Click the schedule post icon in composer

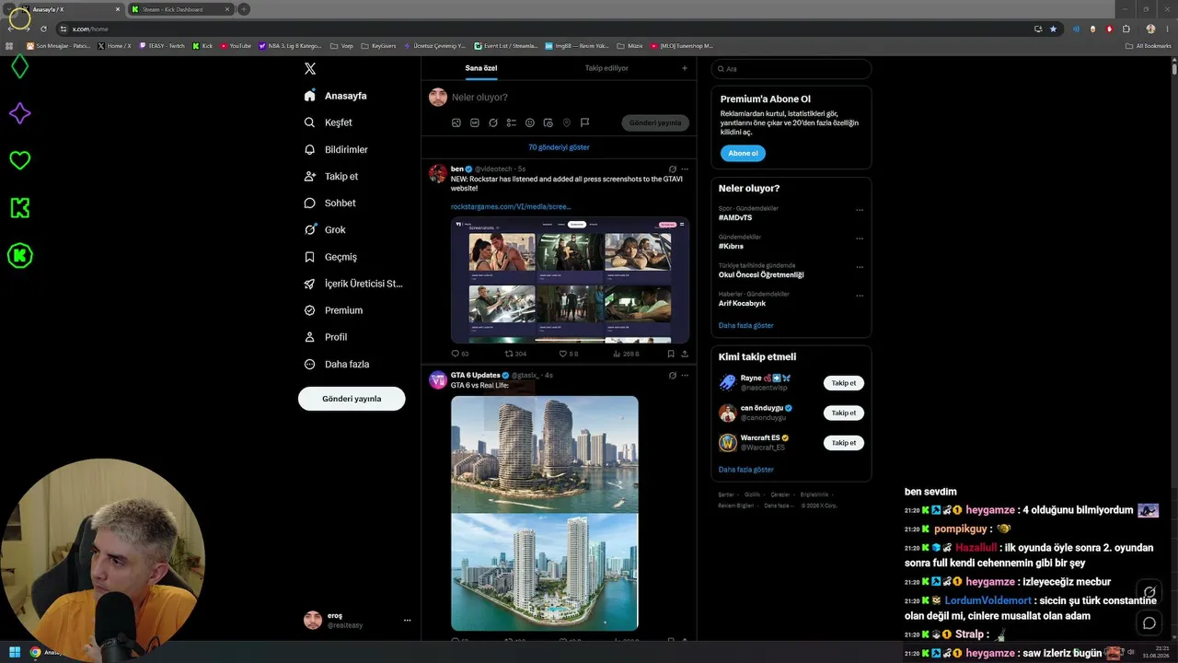(549, 122)
